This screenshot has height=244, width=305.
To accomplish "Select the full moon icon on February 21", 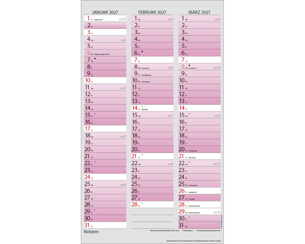I will 142,155.
